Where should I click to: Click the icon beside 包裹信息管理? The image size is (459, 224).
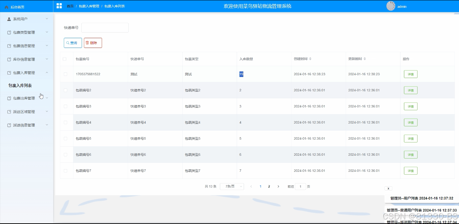(x=9, y=46)
